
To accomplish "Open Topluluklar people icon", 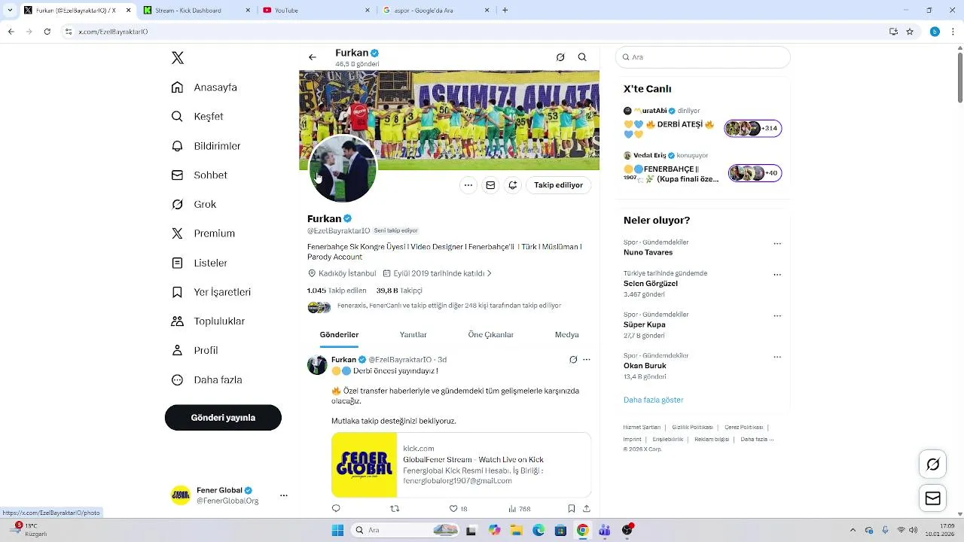I will coord(177,321).
